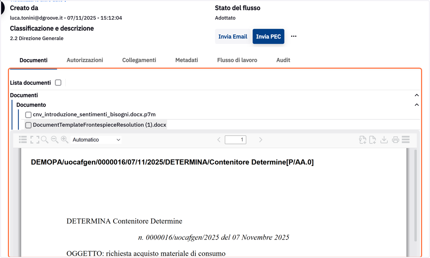Click the first file-convert icon in viewer toolbar
Viewport: 430px width, 258px height.
point(363,140)
